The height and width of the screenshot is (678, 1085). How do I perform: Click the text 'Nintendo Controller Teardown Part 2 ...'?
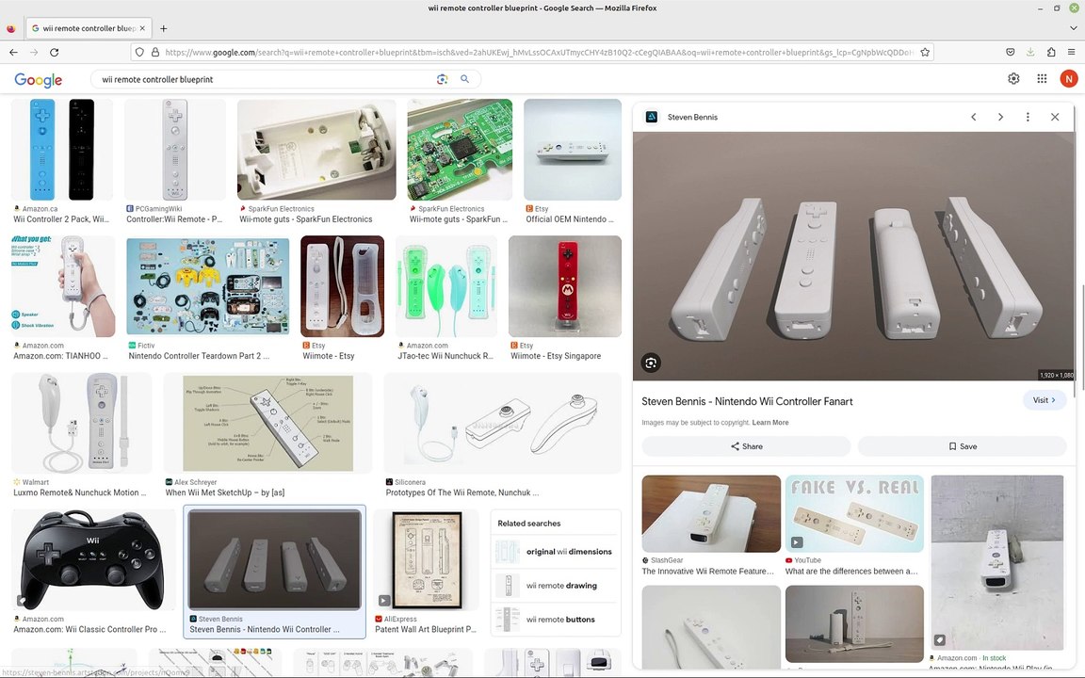pyautogui.click(x=199, y=356)
